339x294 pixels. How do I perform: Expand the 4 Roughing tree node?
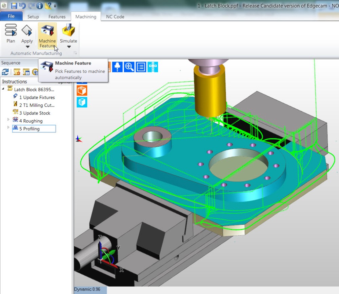(8, 120)
